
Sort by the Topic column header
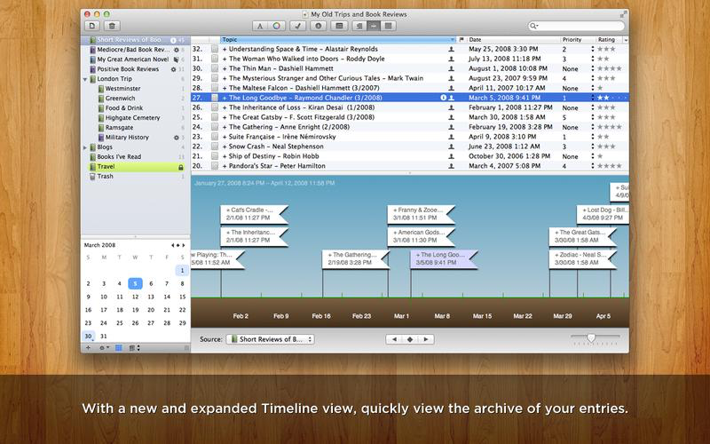coord(337,40)
